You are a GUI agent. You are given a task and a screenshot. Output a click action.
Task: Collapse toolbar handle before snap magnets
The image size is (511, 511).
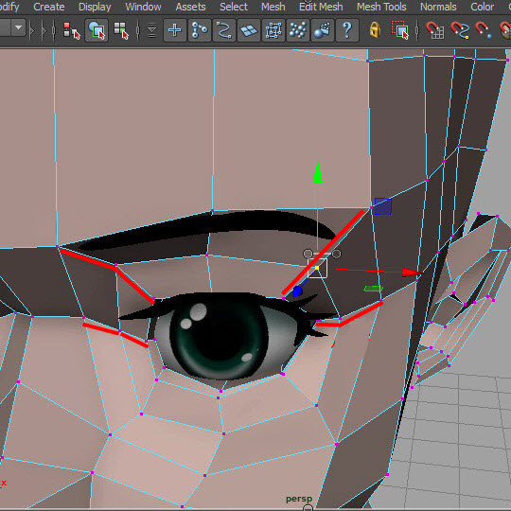pyautogui.click(x=416, y=30)
